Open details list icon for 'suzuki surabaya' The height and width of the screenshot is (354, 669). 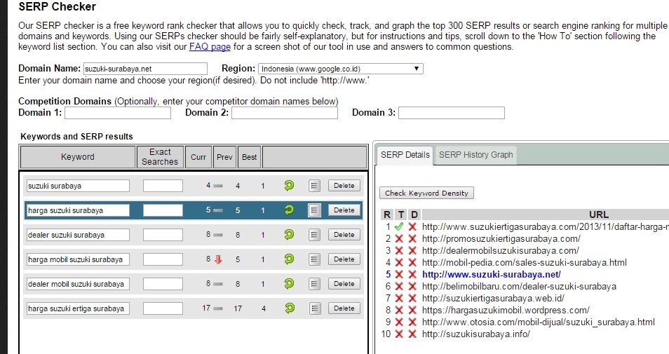(314, 186)
